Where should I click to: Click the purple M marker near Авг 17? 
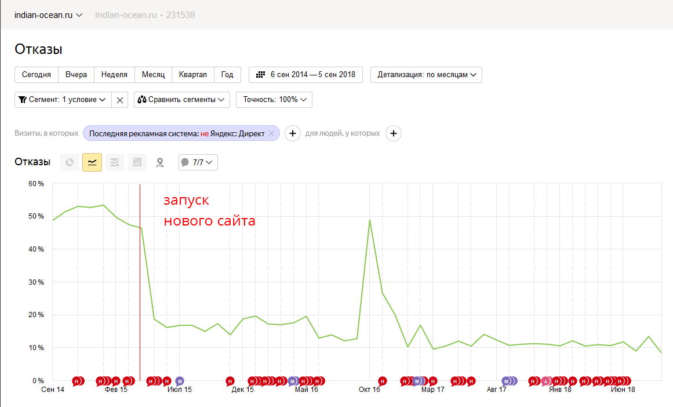pyautogui.click(x=507, y=381)
